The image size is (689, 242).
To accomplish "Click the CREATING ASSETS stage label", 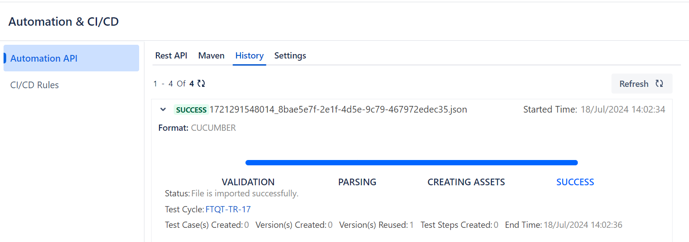I will click(x=466, y=182).
